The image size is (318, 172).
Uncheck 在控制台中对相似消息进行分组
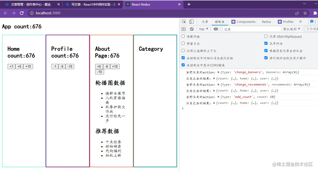[x=183, y=58]
